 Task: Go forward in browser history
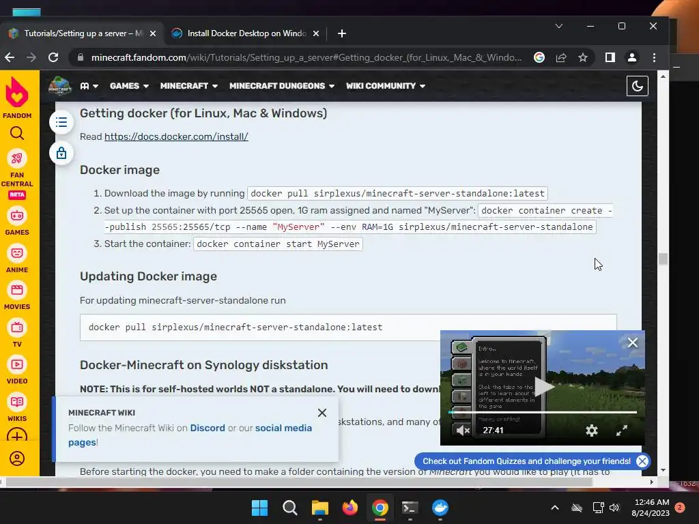click(31, 57)
